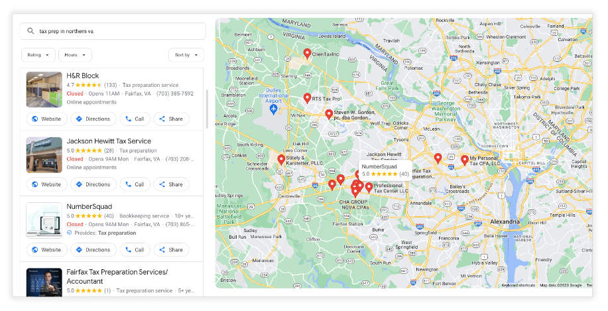Click the results list scrollbar
Viewport: 608px width, 311px height.
pyautogui.click(x=207, y=109)
